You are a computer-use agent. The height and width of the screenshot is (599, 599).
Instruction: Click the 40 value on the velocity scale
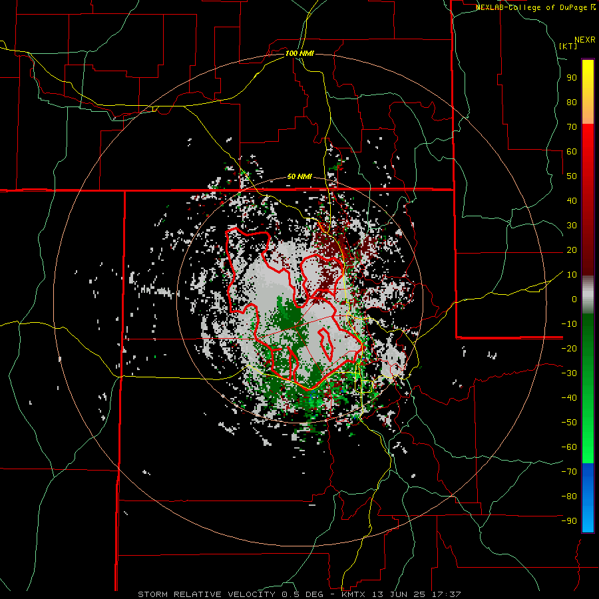[572, 200]
